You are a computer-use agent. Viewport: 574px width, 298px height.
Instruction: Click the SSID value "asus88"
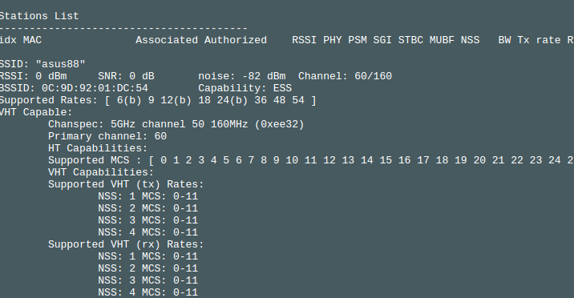(60, 64)
